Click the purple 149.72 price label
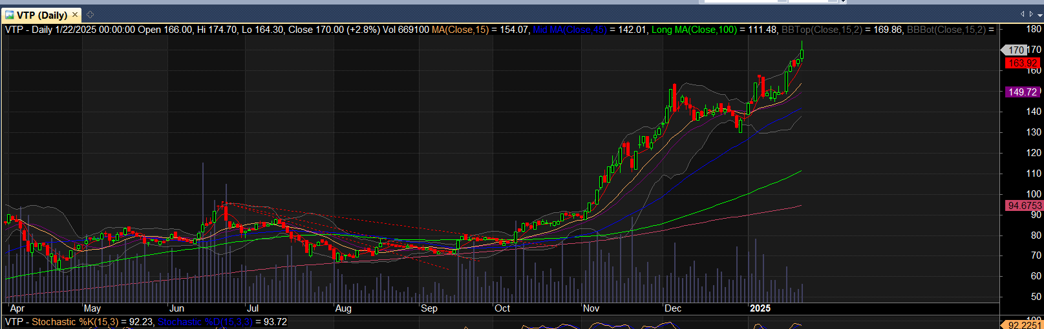This screenshot has width=1044, height=329. [1022, 92]
